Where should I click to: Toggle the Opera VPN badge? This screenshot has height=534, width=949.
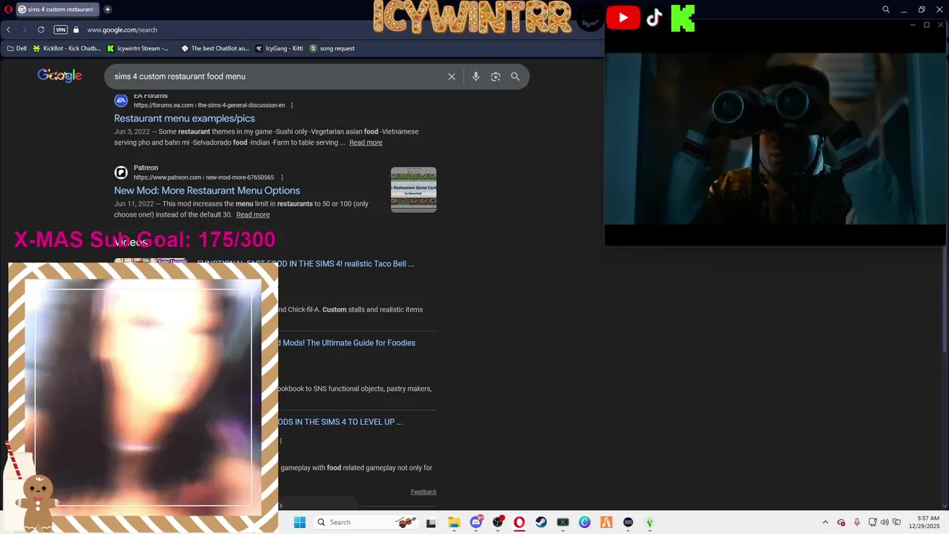[61, 30]
